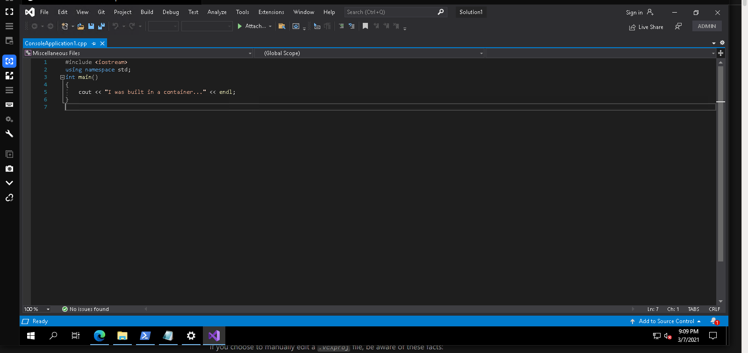Open the Attach button dropdown arrow
748x353 pixels.
270,26
